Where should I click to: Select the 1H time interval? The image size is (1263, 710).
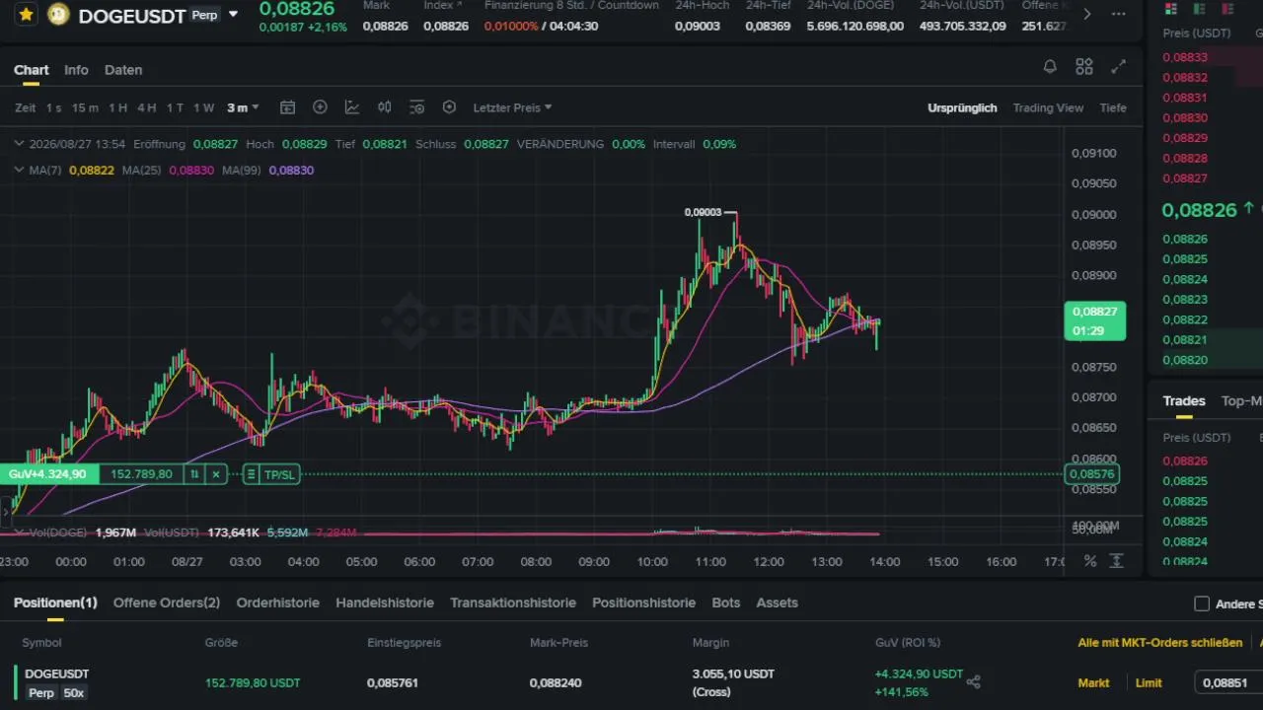coord(118,107)
